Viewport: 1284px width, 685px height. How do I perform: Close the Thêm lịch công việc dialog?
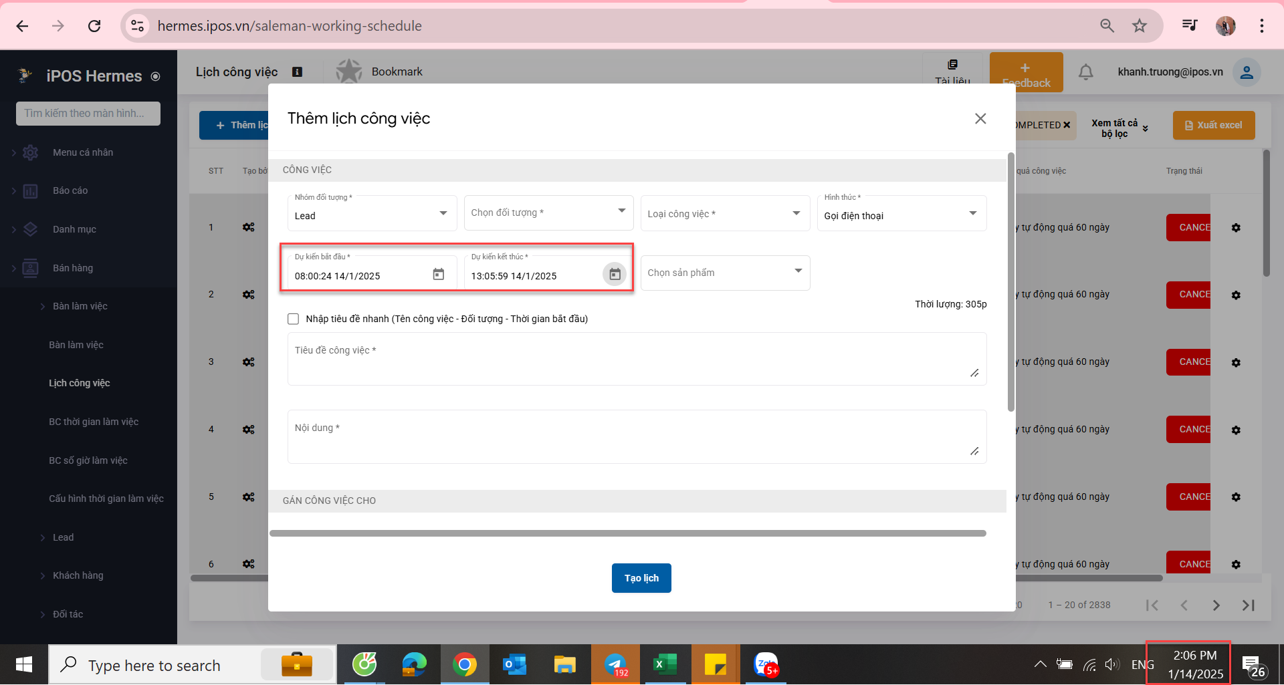click(980, 118)
